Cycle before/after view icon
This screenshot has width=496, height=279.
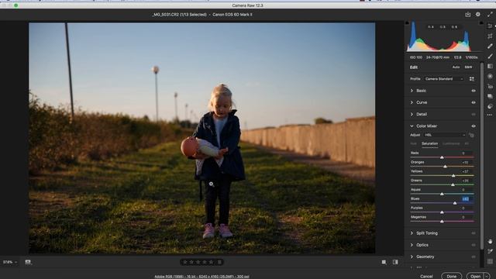(395, 262)
